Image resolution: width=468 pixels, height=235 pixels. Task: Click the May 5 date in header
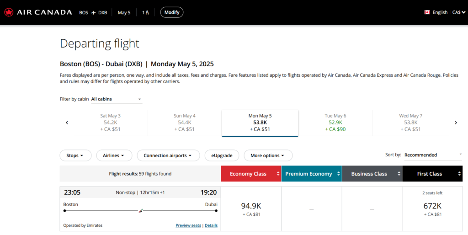point(124,12)
